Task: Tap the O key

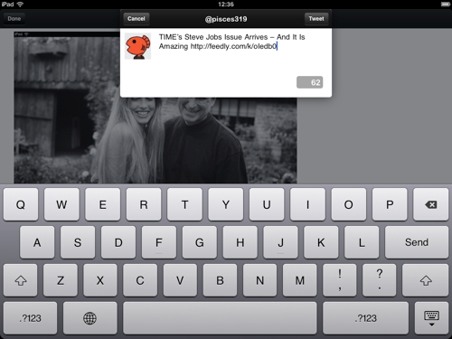Action: click(349, 204)
